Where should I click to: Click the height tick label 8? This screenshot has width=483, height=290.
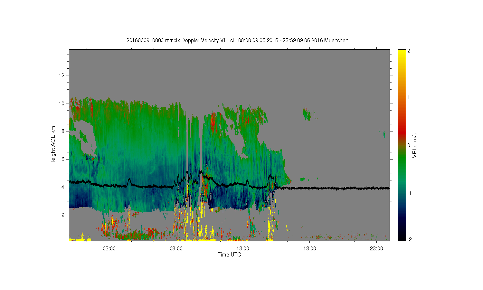click(x=63, y=131)
